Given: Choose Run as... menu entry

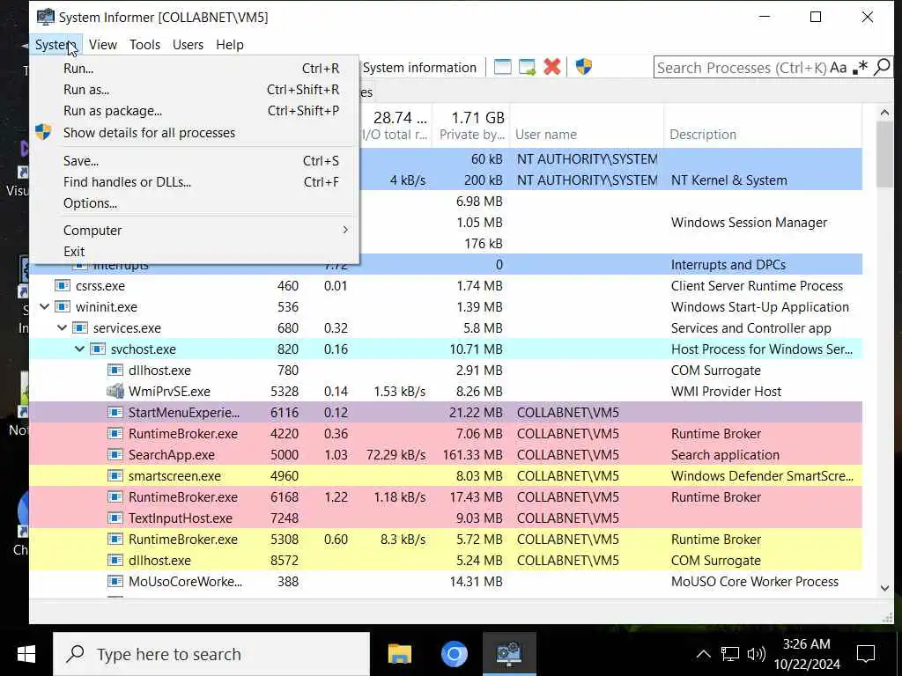Looking at the screenshot, I should pyautogui.click(x=195, y=90).
